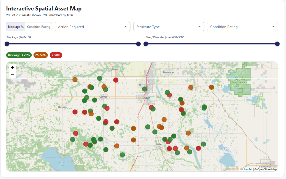Open the OpenStreetMap attribution link
Image resolution: width=286 pixels, height=179 pixels.
click(267, 169)
